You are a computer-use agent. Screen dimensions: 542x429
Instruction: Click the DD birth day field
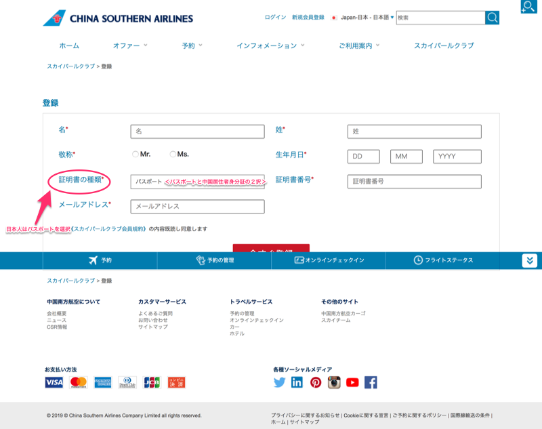pyautogui.click(x=364, y=157)
